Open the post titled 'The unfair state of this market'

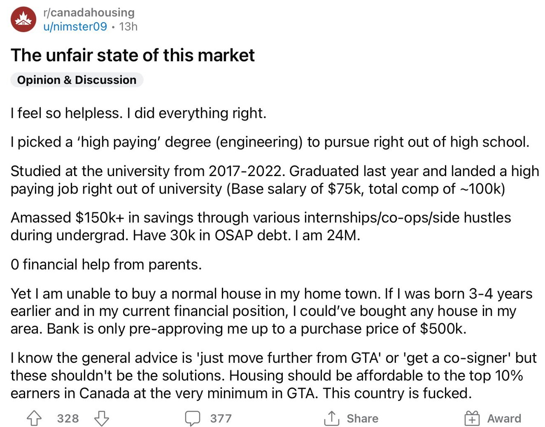tap(132, 55)
